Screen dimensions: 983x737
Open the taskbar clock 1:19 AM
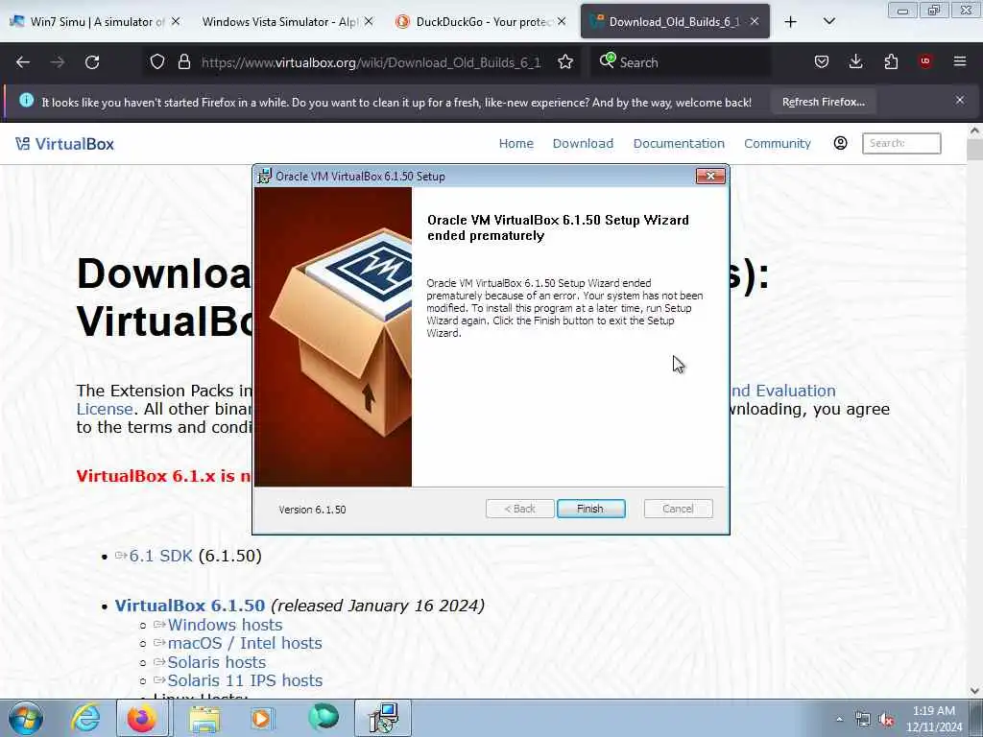click(933, 719)
